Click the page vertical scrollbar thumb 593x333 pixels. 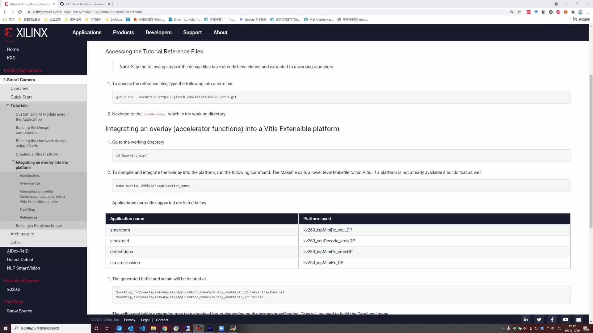pyautogui.click(x=591, y=151)
